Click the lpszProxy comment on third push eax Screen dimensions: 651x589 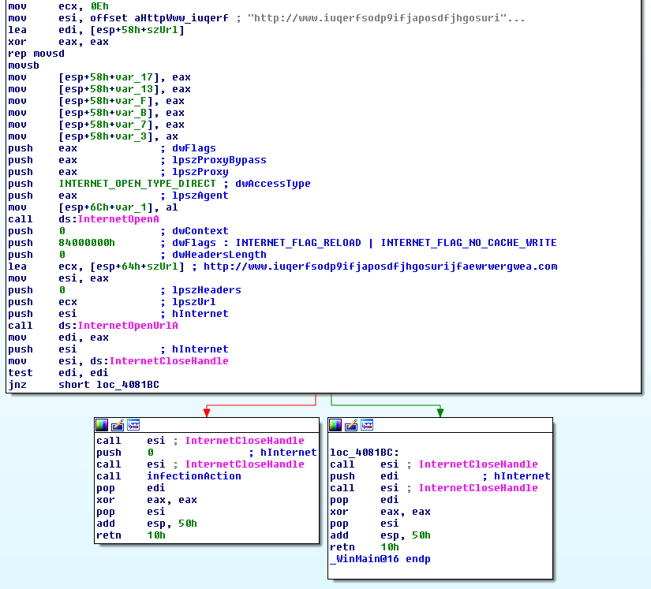click(200, 172)
